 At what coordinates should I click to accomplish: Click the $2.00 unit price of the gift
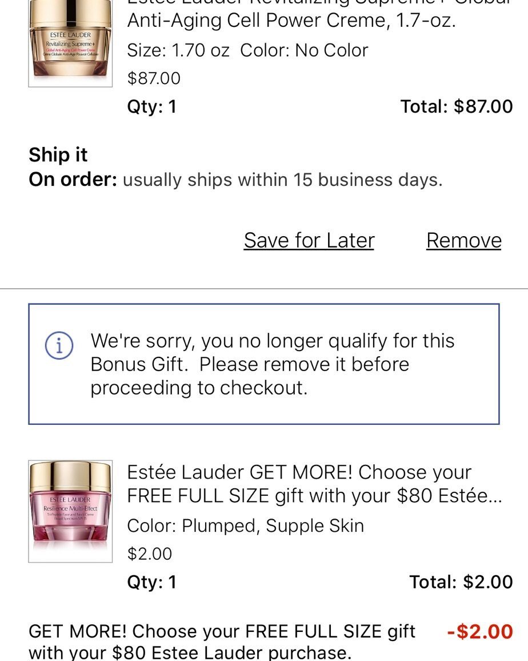(150, 554)
